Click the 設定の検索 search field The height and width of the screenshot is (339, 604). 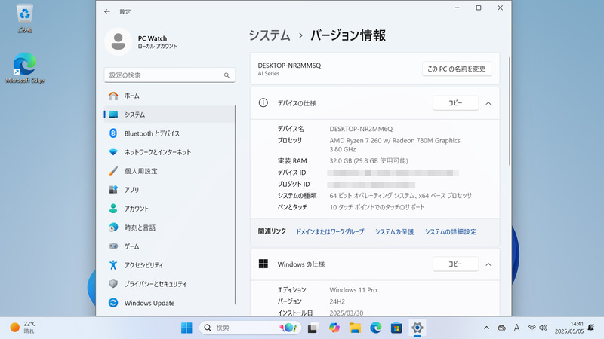pyautogui.click(x=169, y=75)
